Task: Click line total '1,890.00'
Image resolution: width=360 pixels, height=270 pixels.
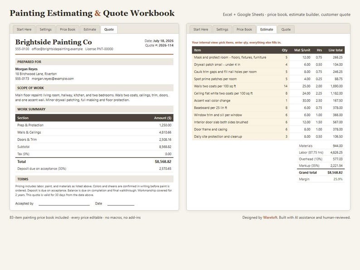Action: tap(336, 86)
